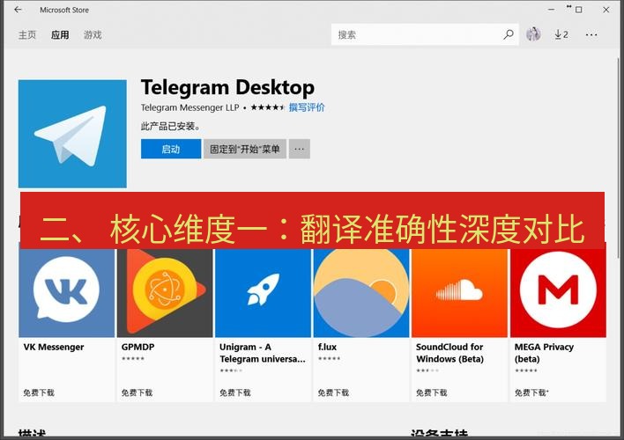Click the Telegram Messenger LLP publisher name

coord(189,107)
